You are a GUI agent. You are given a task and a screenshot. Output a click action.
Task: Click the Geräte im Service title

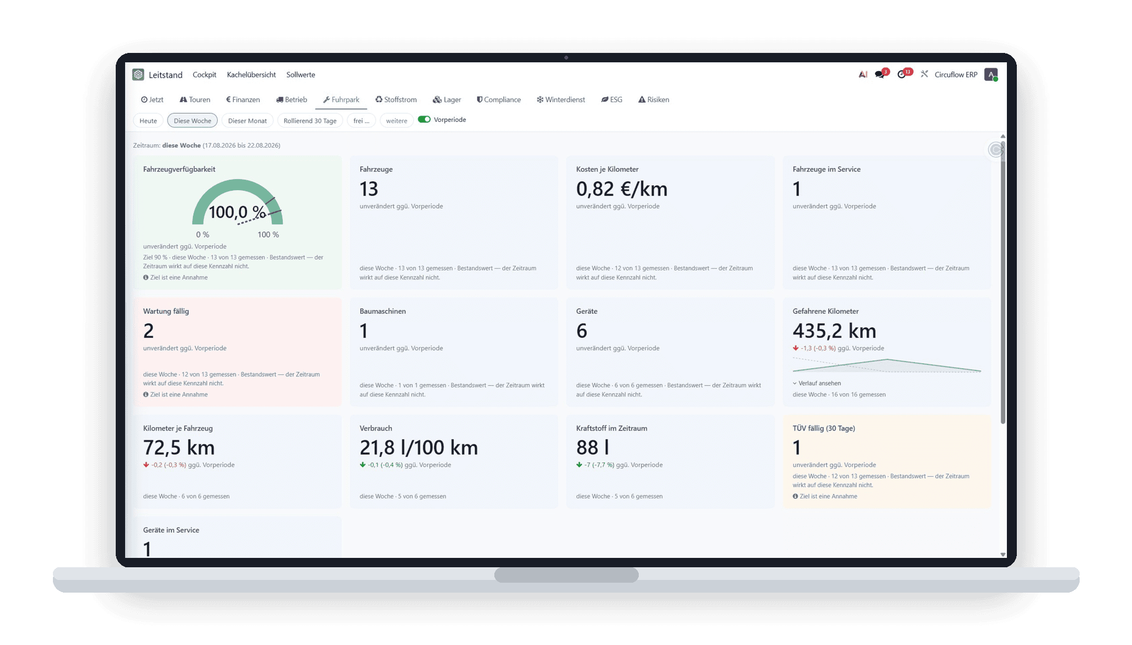[171, 530]
